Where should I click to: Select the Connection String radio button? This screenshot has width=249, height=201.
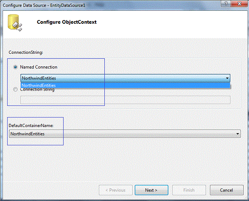(x=15, y=90)
